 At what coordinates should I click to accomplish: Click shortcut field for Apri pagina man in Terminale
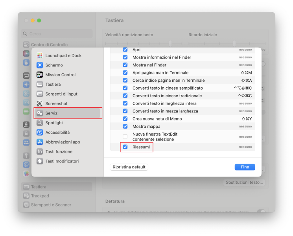click(x=246, y=73)
